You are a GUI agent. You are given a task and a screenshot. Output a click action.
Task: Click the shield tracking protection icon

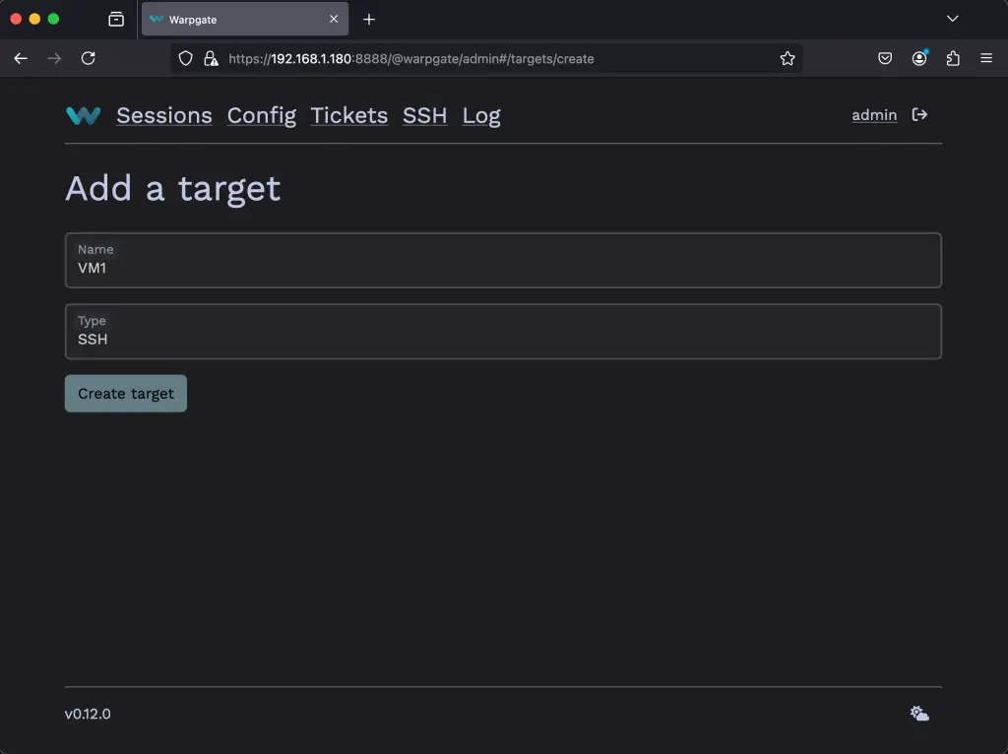click(185, 58)
